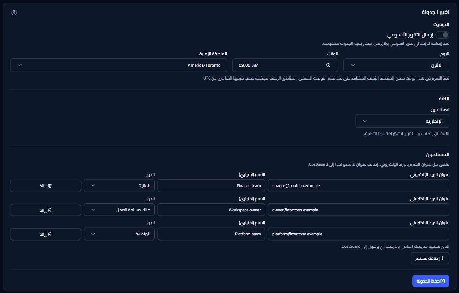Click the finance@contoso.example email field
This screenshot has width=459, height=293.
(x=359, y=186)
